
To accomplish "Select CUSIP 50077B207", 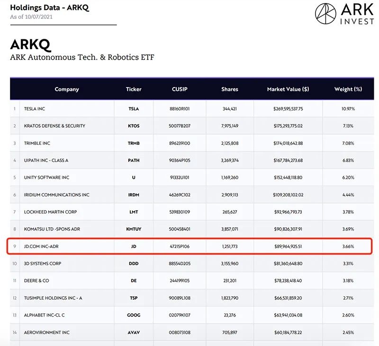I will [180, 126].
